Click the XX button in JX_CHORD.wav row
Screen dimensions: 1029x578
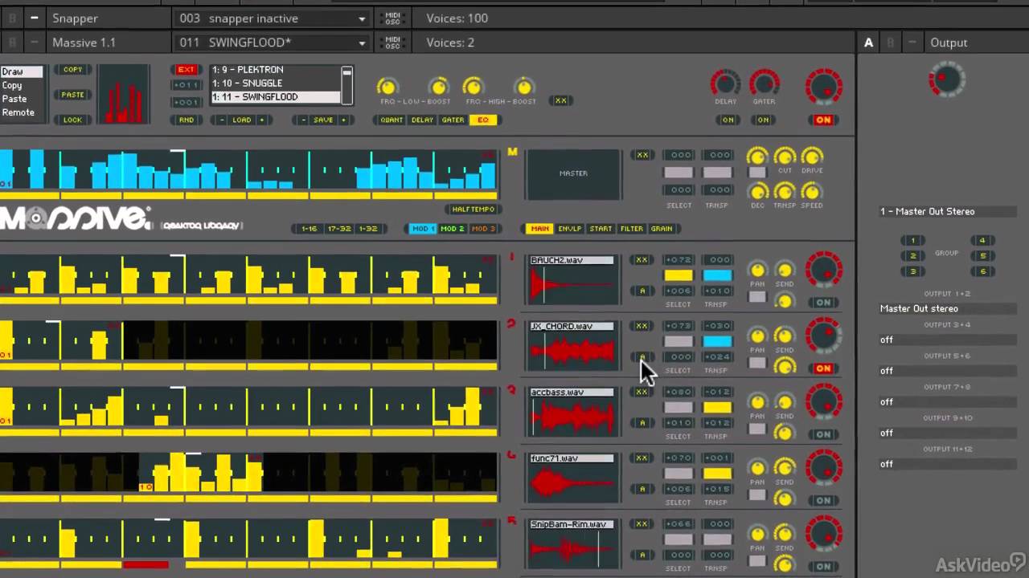[642, 326]
